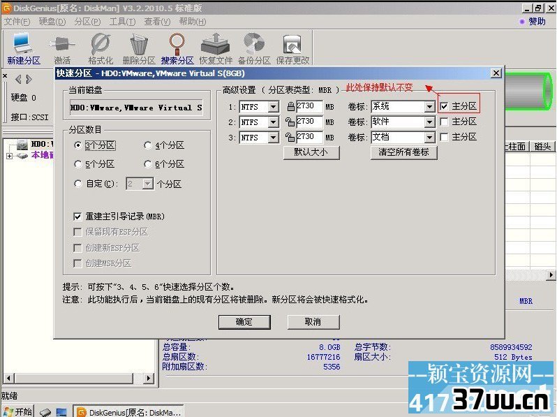Screen dimensions: 557x417
Task: Select the Custom (自定) partition count radio
Action: tap(77, 184)
